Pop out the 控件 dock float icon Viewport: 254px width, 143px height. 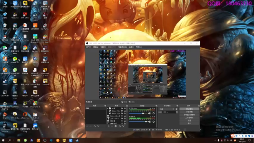(199, 106)
